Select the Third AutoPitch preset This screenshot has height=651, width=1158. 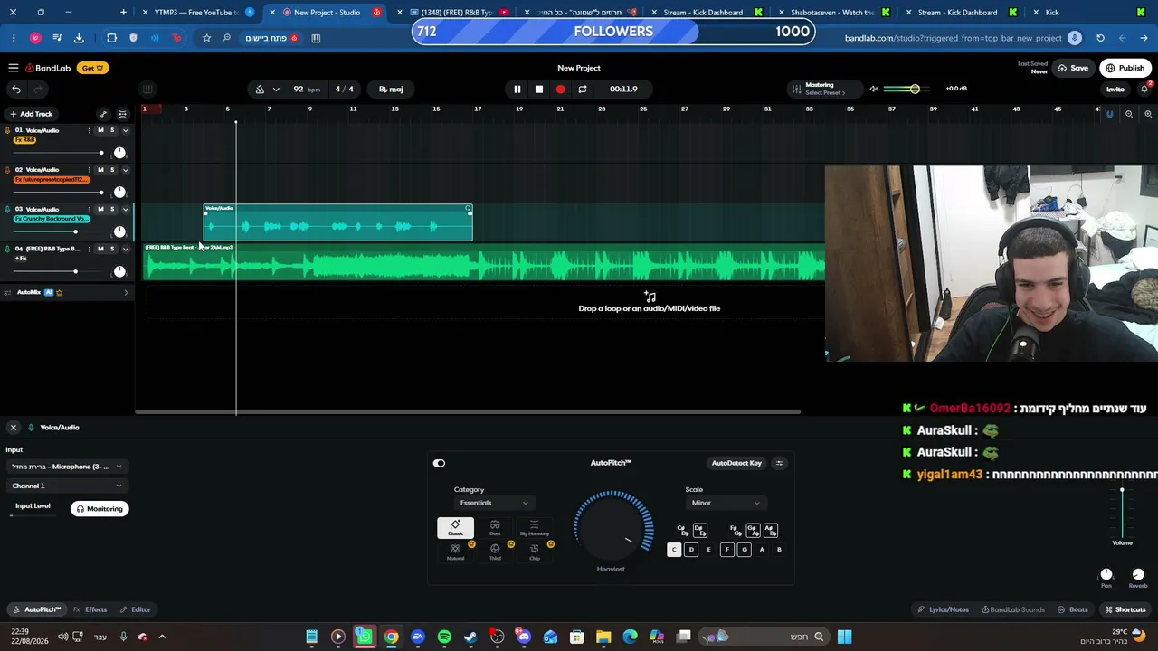click(495, 552)
